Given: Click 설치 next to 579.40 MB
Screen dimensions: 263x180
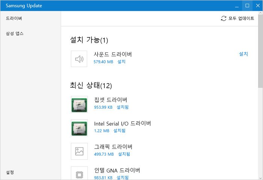Looking at the screenshot, I should point(121,61).
